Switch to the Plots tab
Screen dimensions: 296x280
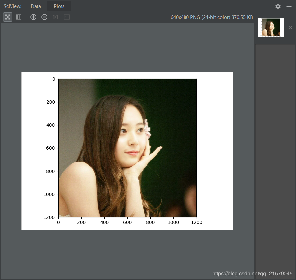59,6
